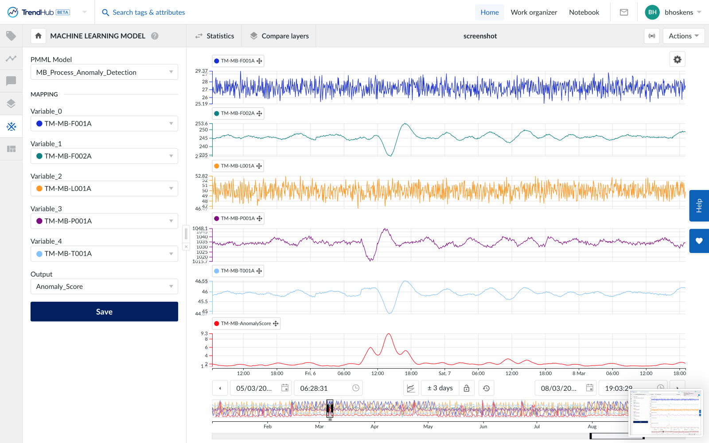
Task: Open chart settings gear icon
Action: click(x=677, y=59)
